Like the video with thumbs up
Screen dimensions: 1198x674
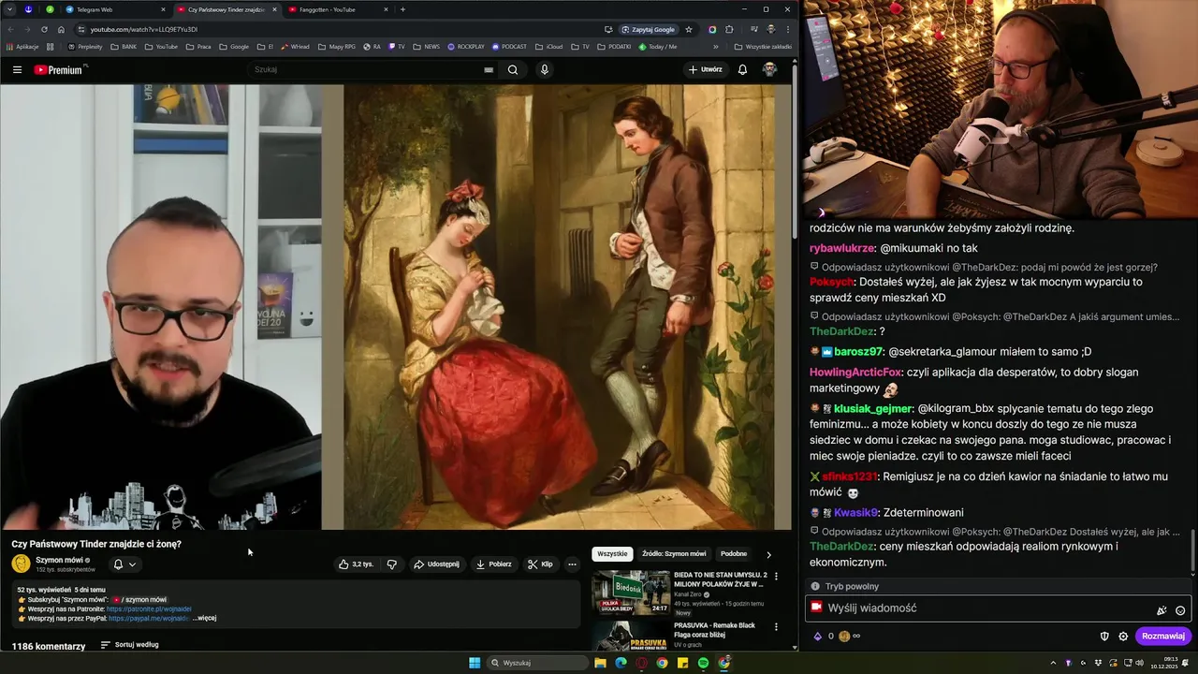coord(356,564)
